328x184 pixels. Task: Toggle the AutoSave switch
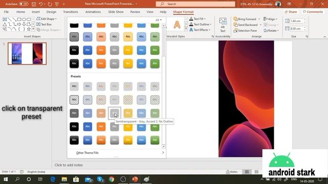[24, 4]
